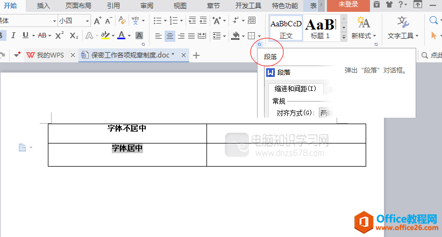Open the Chinese layout (A with arrows) tool

217,20
